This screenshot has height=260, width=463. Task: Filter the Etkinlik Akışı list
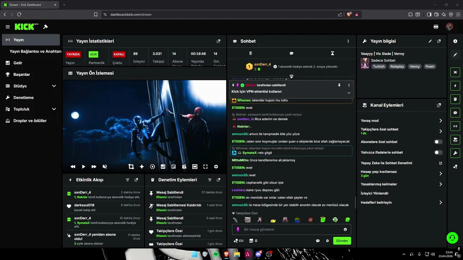pos(128,180)
